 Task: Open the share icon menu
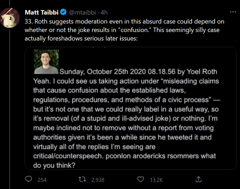click(198, 179)
